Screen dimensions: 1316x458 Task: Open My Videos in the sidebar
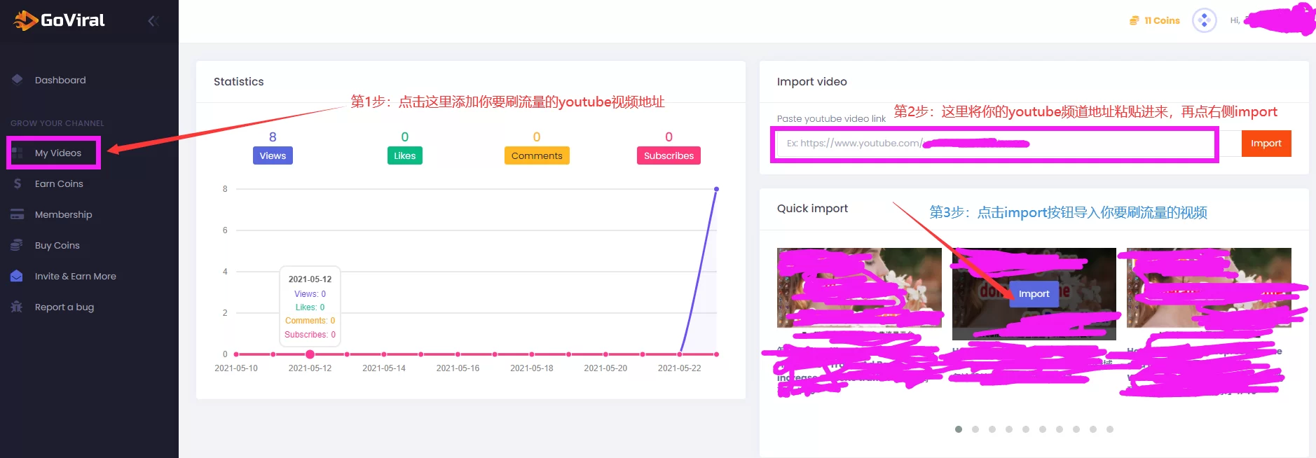tap(58, 153)
